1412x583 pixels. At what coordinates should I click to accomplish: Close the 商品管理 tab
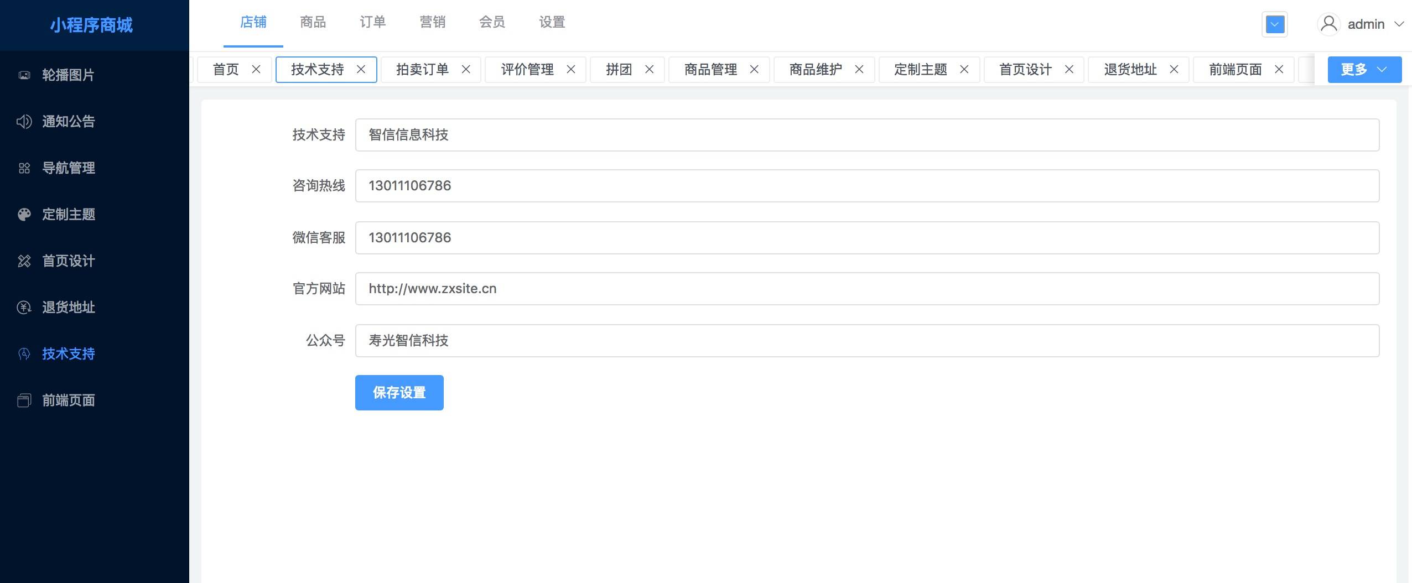click(x=754, y=69)
